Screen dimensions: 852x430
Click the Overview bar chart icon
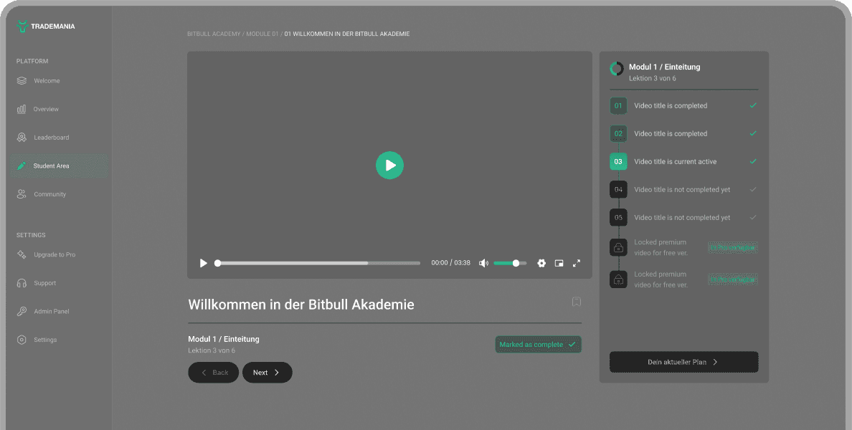click(22, 109)
